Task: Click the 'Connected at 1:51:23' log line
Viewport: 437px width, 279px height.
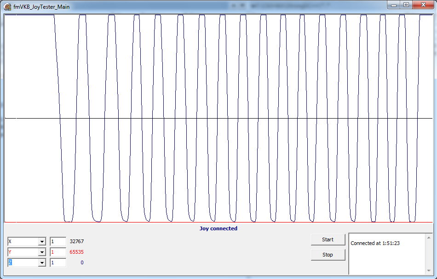Action: point(375,243)
